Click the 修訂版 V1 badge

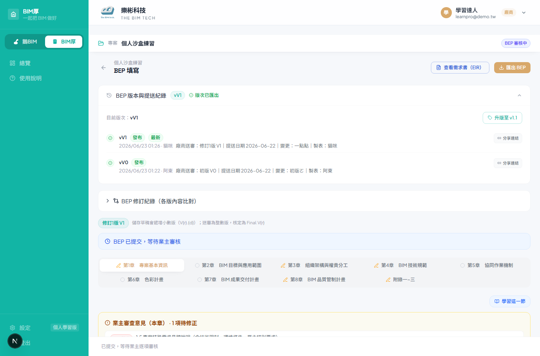113,223
